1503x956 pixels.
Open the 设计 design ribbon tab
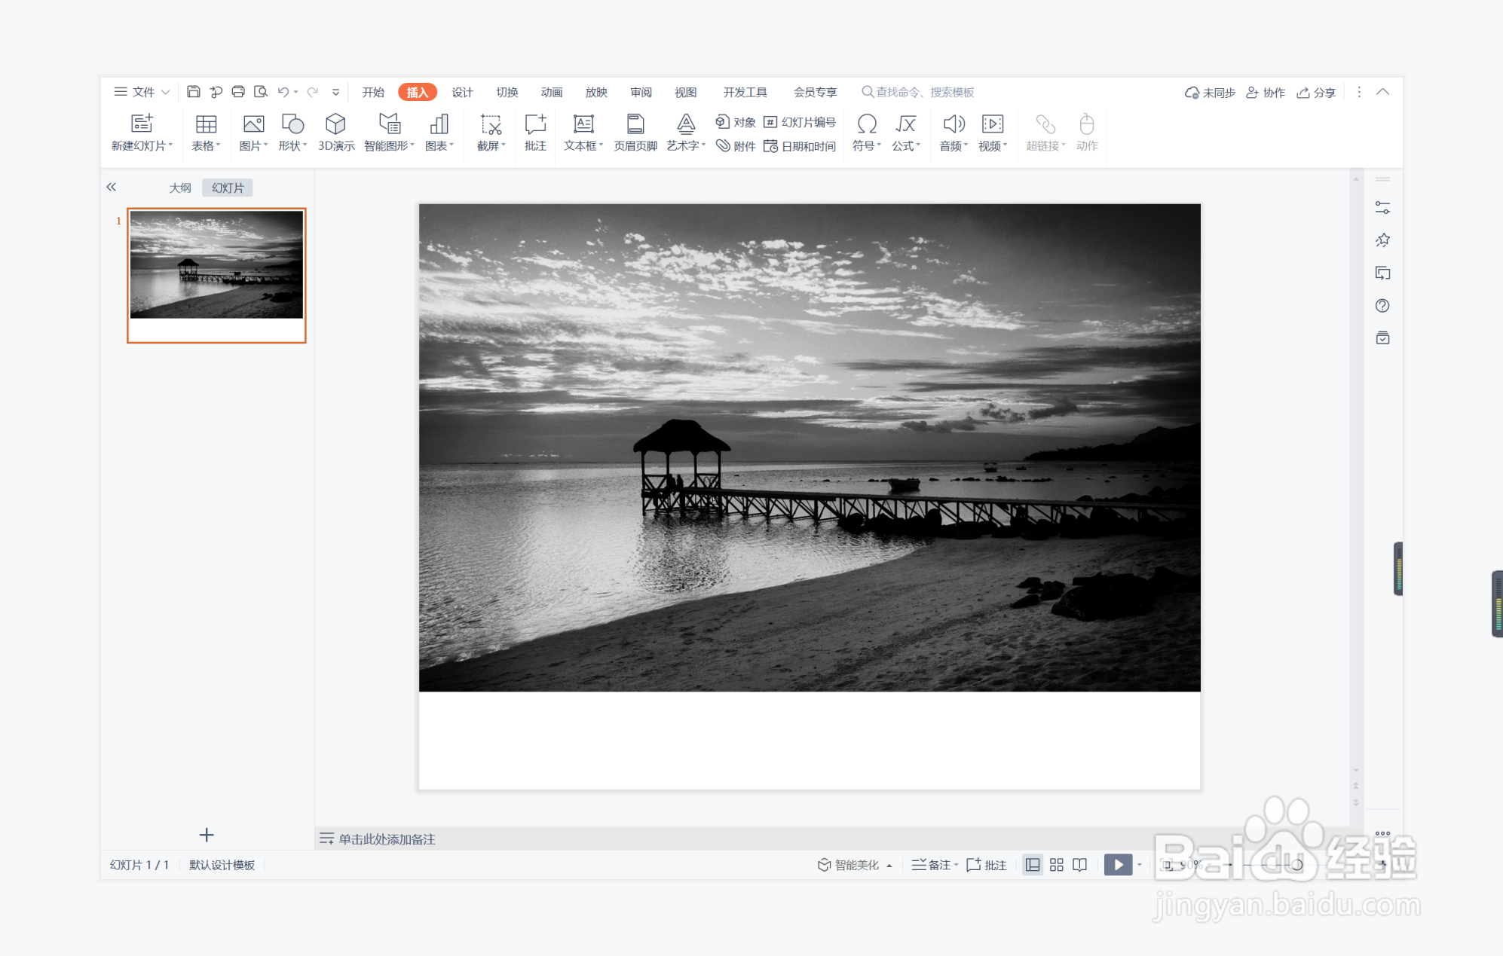[x=462, y=92]
